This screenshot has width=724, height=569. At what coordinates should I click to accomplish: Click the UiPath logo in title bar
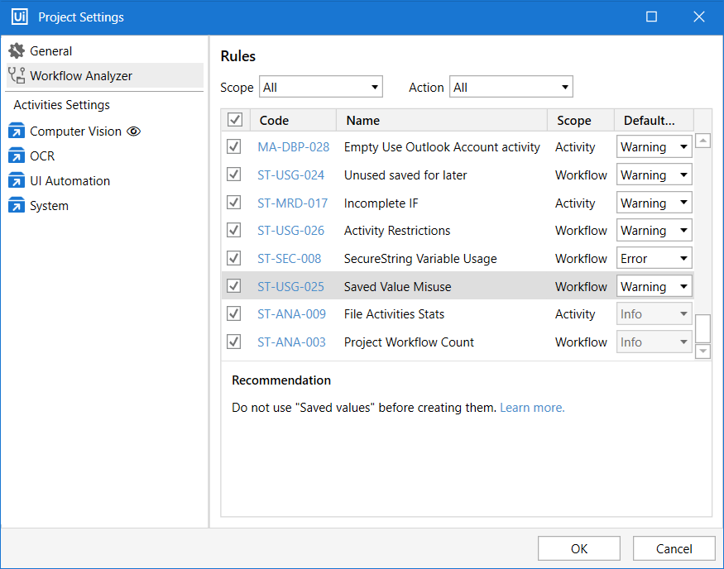[x=19, y=17]
